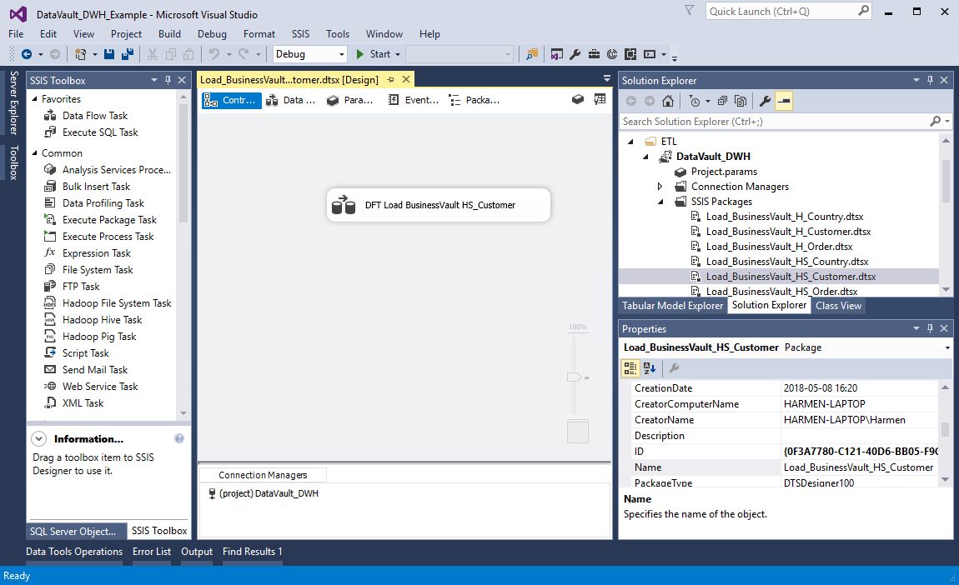Select the XML Task toolbox item
The height and width of the screenshot is (585, 959).
tap(83, 402)
